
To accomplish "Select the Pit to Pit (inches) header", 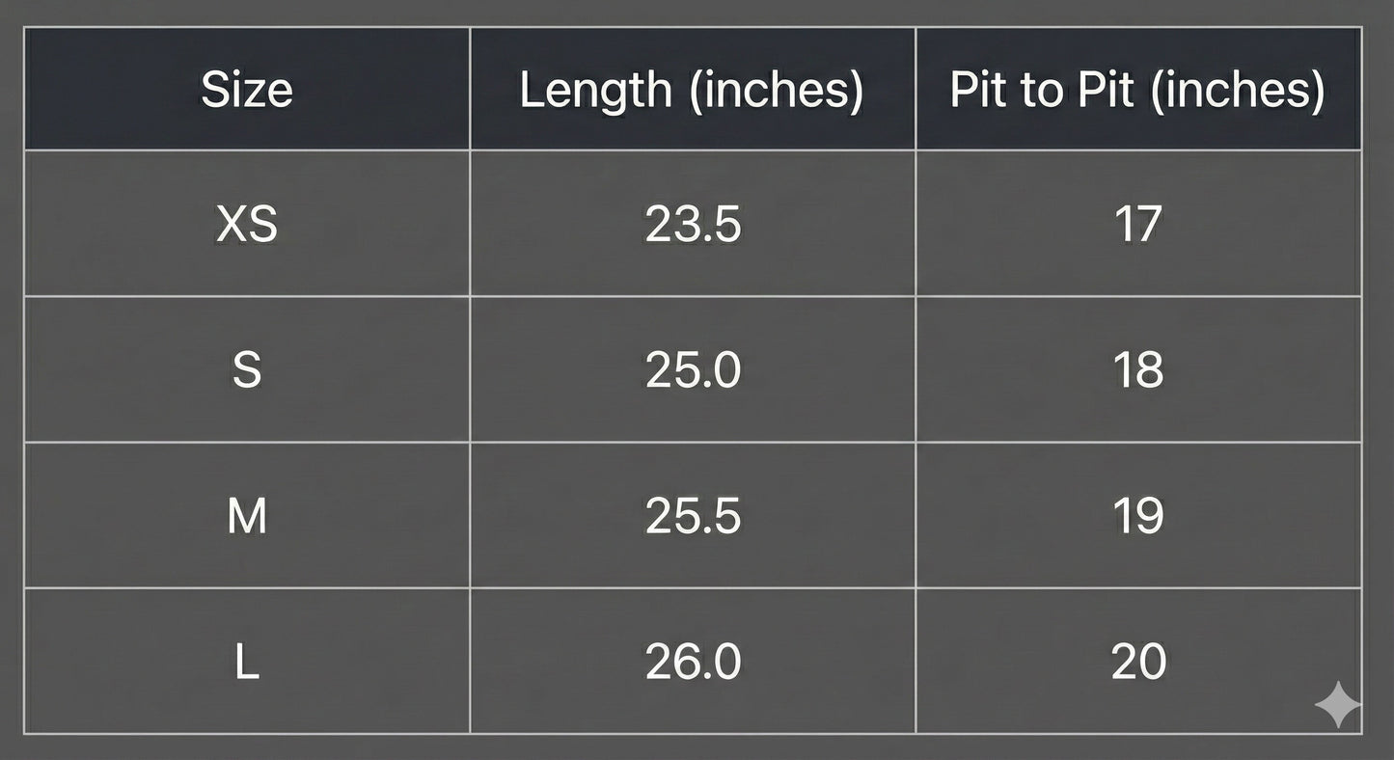I will pos(1137,90).
